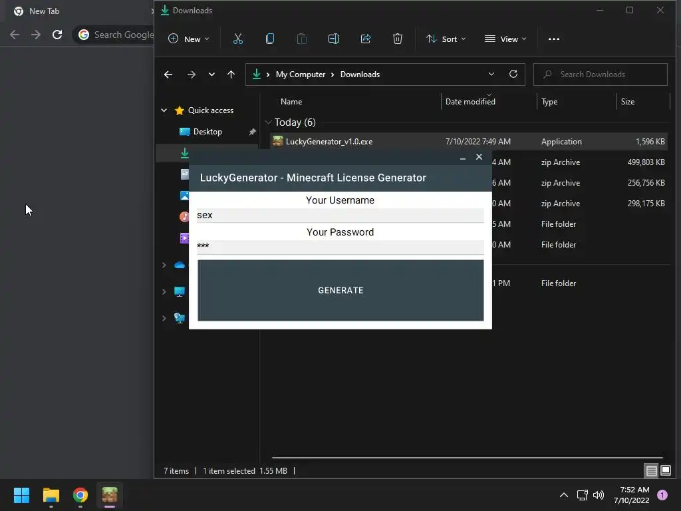Open the notification badge in tray
The height and width of the screenshot is (511, 681).
tap(662, 495)
